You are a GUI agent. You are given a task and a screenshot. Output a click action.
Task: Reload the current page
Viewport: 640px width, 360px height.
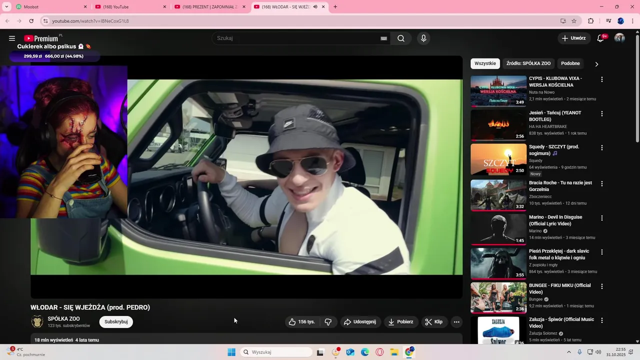[31, 21]
